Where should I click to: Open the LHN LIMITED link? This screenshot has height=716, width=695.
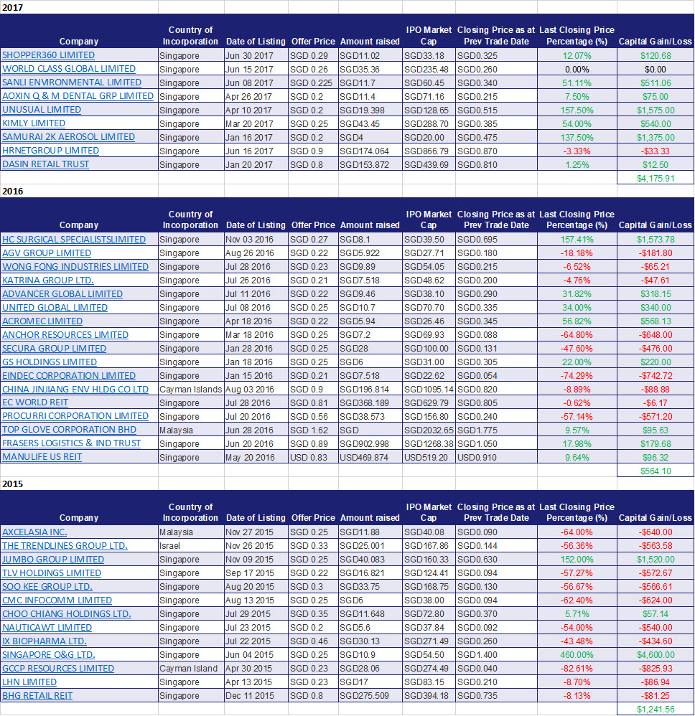[x=29, y=682]
